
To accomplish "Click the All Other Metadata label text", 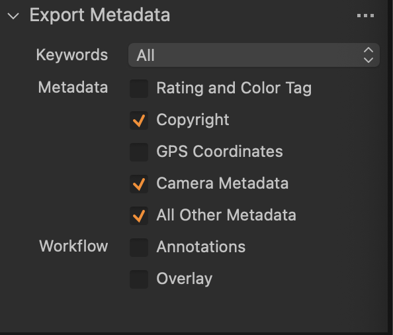I will 226,215.
